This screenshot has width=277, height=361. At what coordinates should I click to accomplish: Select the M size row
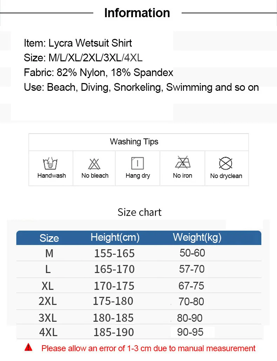139,253
